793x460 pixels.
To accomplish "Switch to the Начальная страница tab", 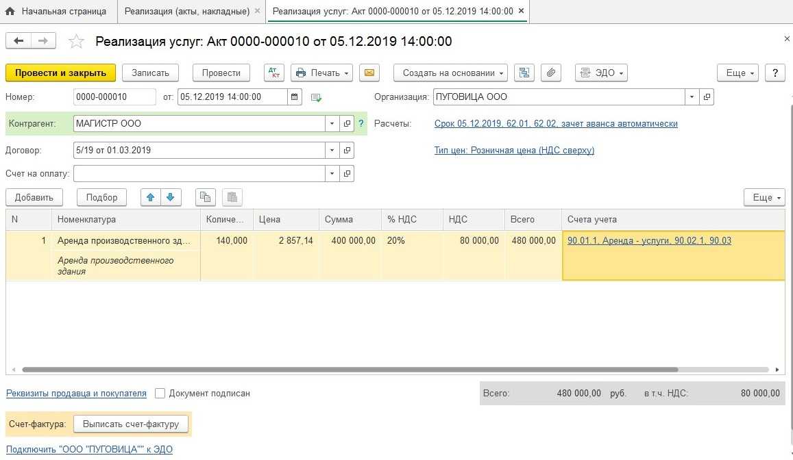I will coord(58,12).
